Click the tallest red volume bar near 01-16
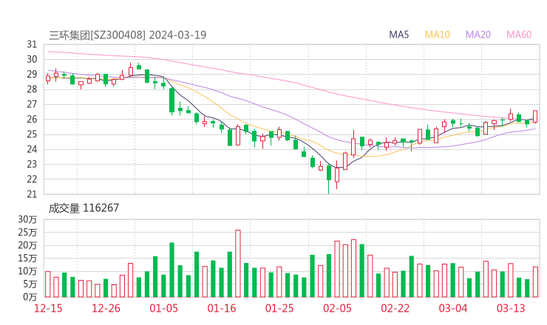The height and width of the screenshot is (325, 547). pyautogui.click(x=238, y=264)
